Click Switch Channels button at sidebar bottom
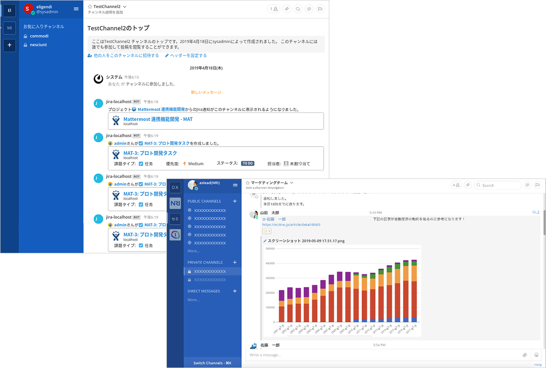The width and height of the screenshot is (546, 368). pyautogui.click(x=212, y=363)
